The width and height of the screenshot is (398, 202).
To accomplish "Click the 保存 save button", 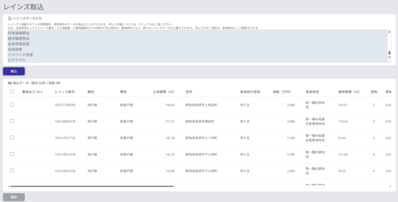I will 14,197.
